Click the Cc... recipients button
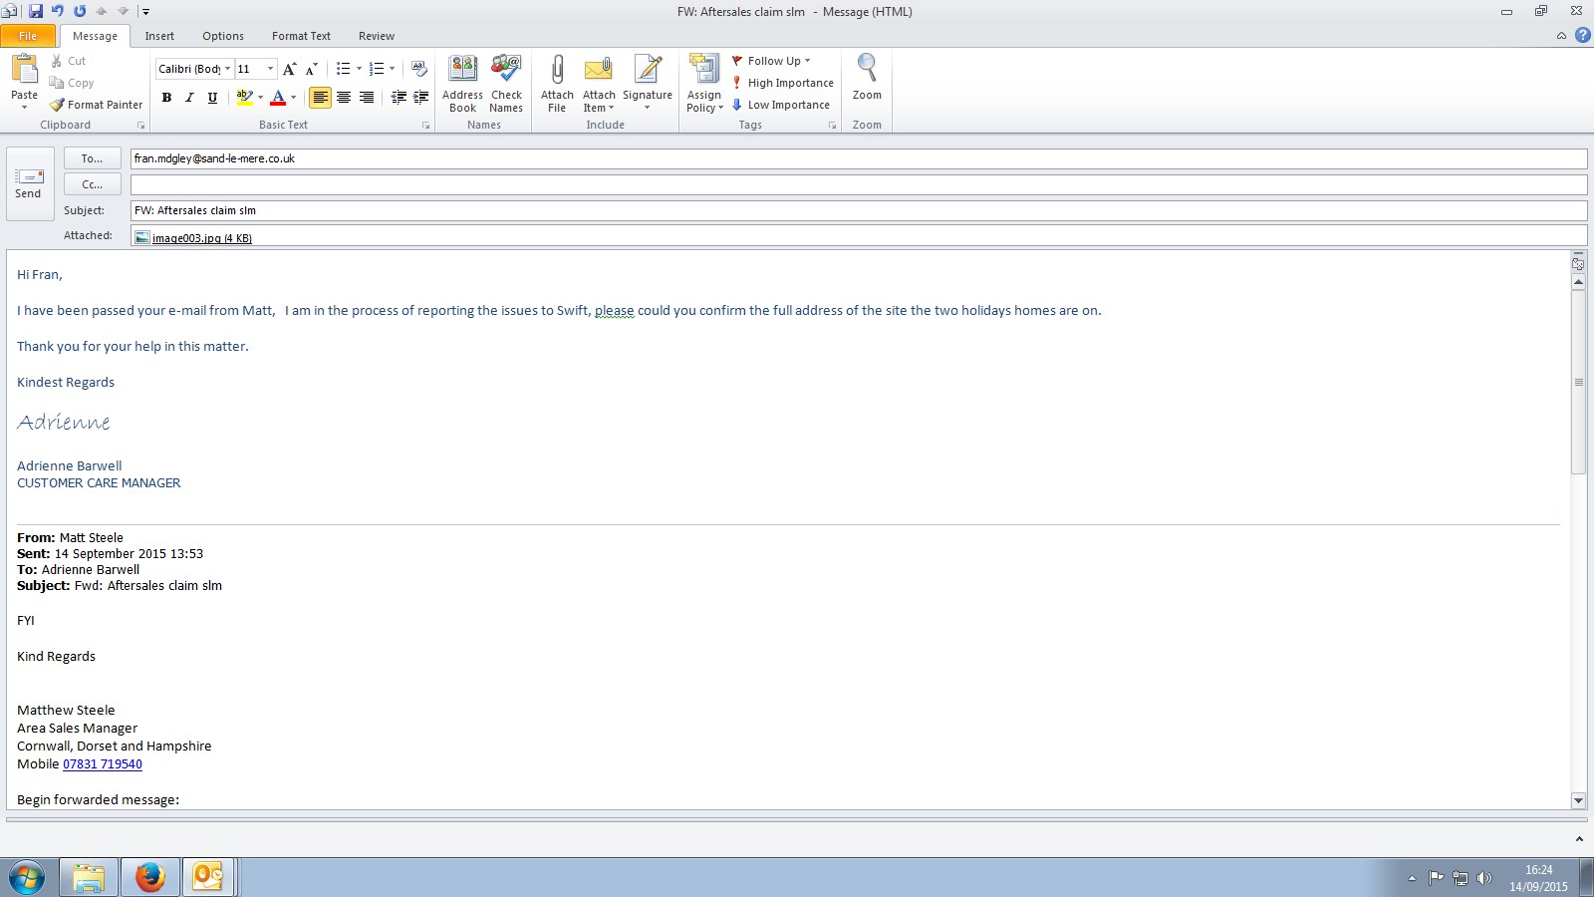 point(92,184)
